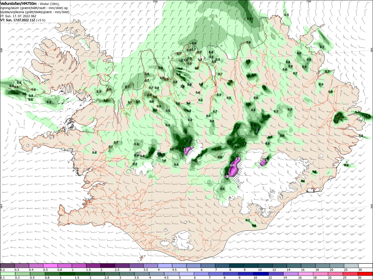Click the dark navy blue 10 legend swatch

[x=260, y=274]
